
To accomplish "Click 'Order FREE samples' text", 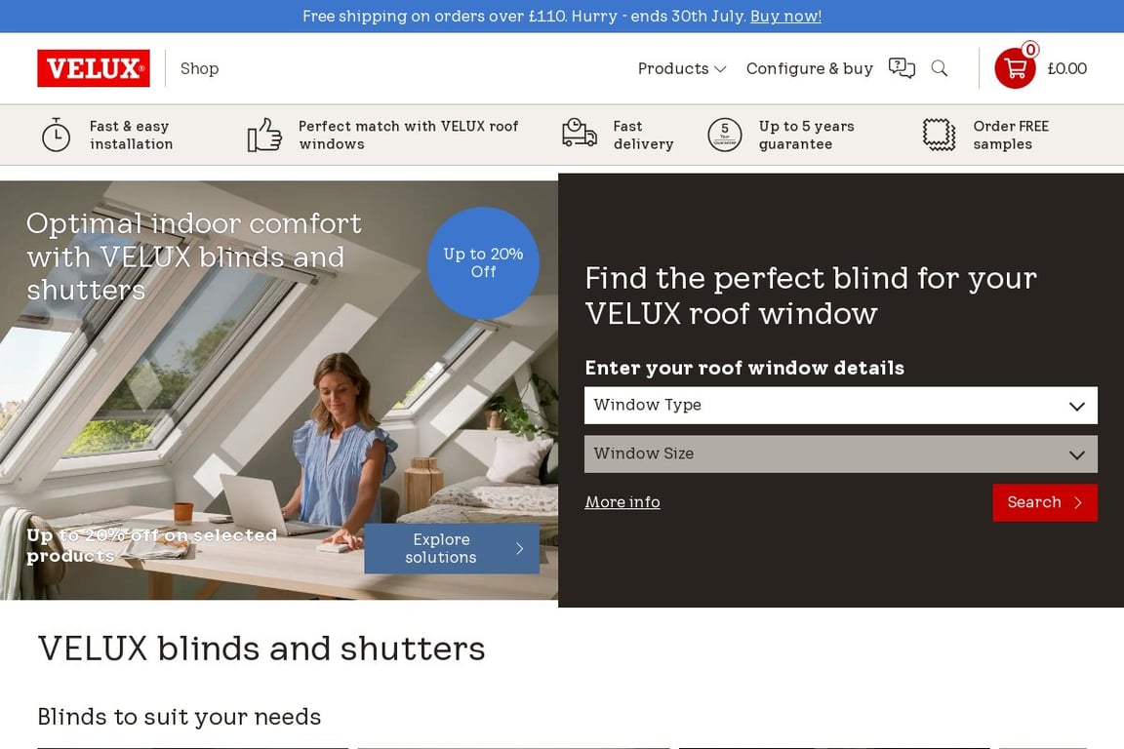I will pyautogui.click(x=1011, y=135).
